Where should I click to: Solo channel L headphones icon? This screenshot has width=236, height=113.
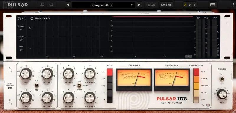[x=10, y=71]
